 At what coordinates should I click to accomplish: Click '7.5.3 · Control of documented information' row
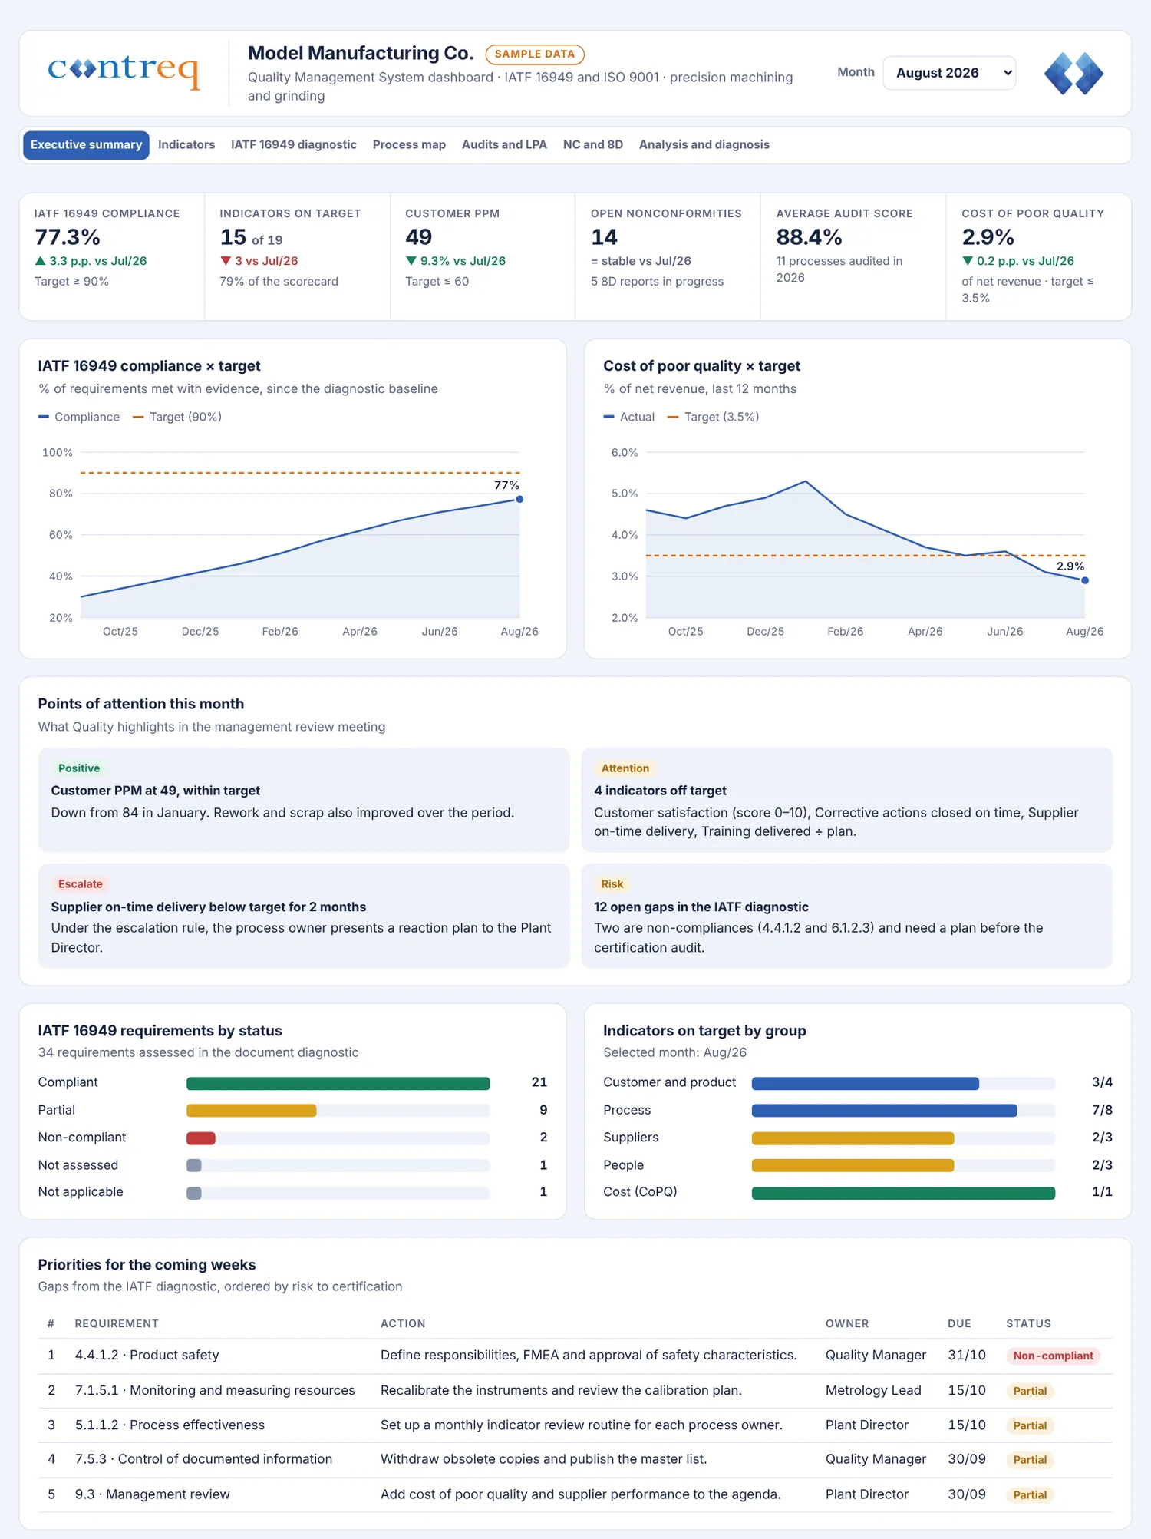575,1459
